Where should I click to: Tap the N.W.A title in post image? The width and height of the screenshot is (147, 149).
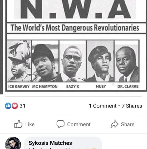[x=75, y=9]
